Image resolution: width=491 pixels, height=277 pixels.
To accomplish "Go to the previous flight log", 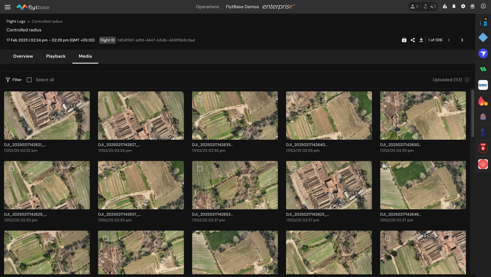I will pyautogui.click(x=449, y=40).
